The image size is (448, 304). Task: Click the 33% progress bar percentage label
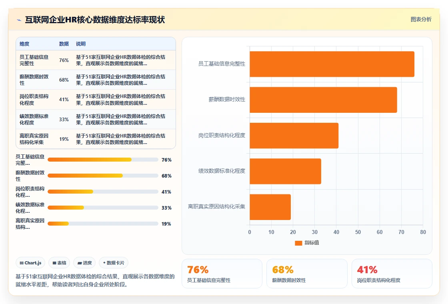coord(166,208)
